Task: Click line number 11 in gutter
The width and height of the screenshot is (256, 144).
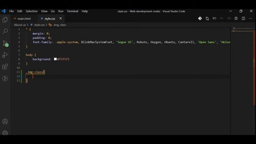Action: 18,72
